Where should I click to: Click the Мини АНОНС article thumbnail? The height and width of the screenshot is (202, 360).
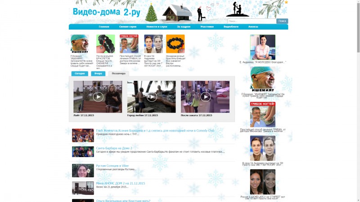83,188
